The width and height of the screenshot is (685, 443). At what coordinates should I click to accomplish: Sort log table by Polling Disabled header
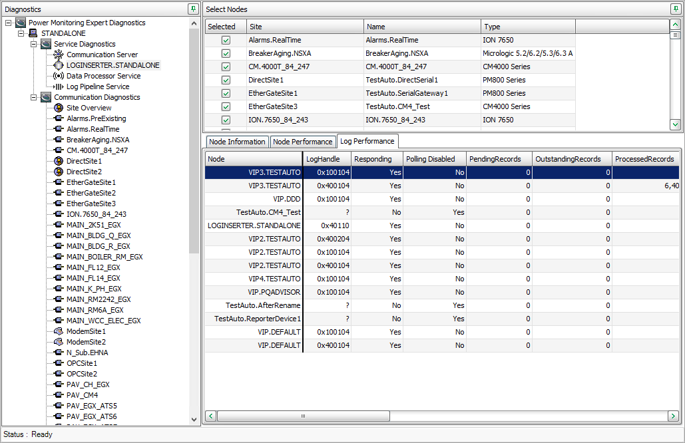(x=435, y=159)
